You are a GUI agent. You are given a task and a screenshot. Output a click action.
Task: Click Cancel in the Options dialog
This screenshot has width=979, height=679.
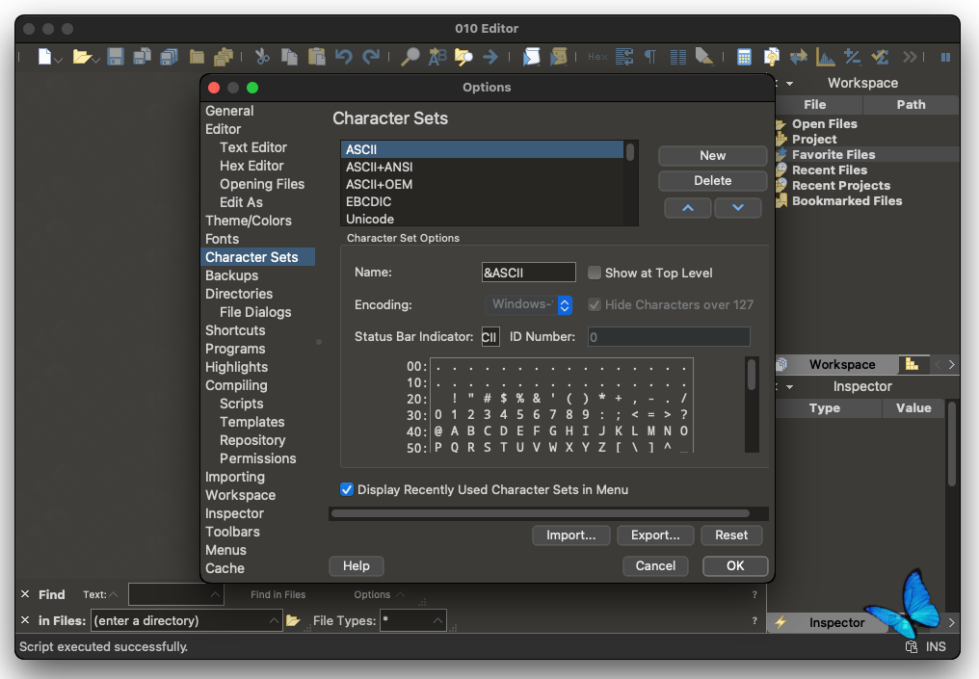click(655, 565)
